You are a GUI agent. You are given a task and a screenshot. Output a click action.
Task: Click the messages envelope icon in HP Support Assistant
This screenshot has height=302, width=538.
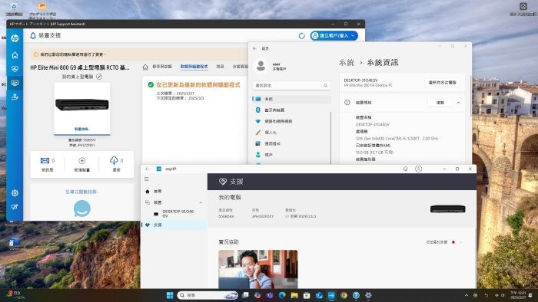coord(45,160)
